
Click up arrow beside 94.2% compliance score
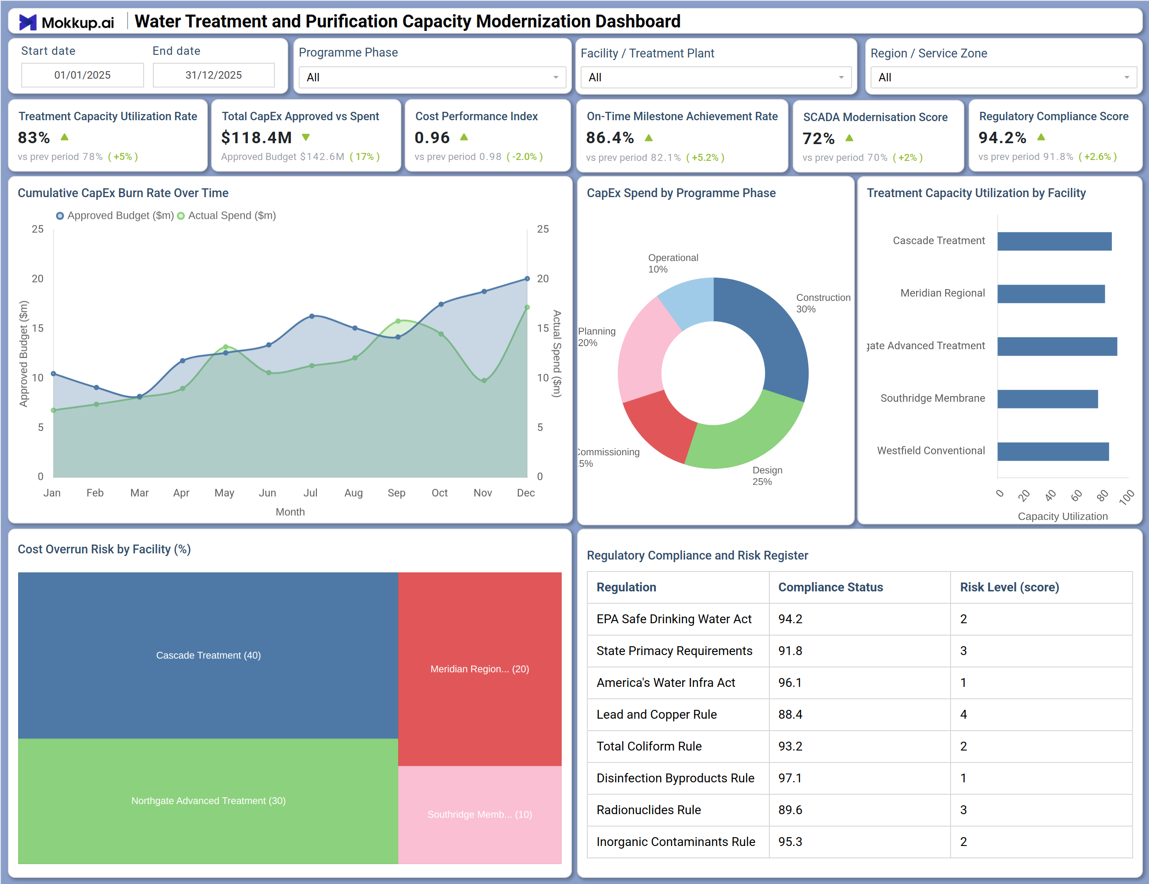click(1041, 137)
